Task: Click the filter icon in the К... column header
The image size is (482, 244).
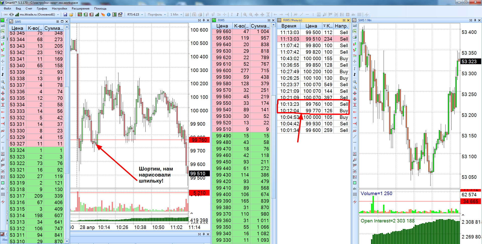Action: click(x=324, y=26)
